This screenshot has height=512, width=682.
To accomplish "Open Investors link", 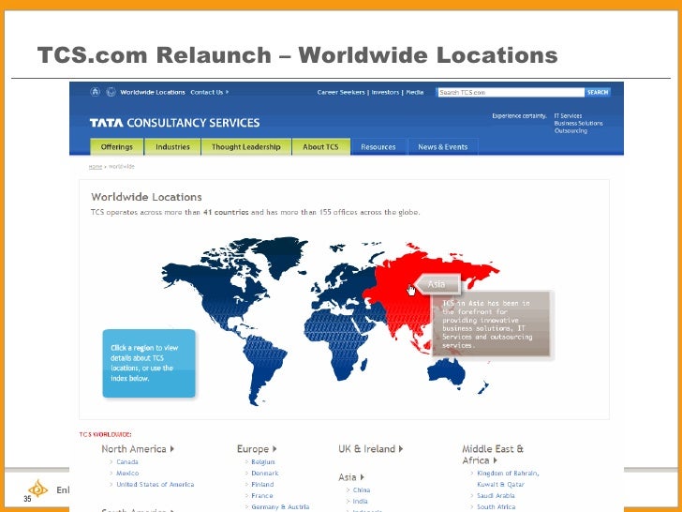I will click(385, 92).
